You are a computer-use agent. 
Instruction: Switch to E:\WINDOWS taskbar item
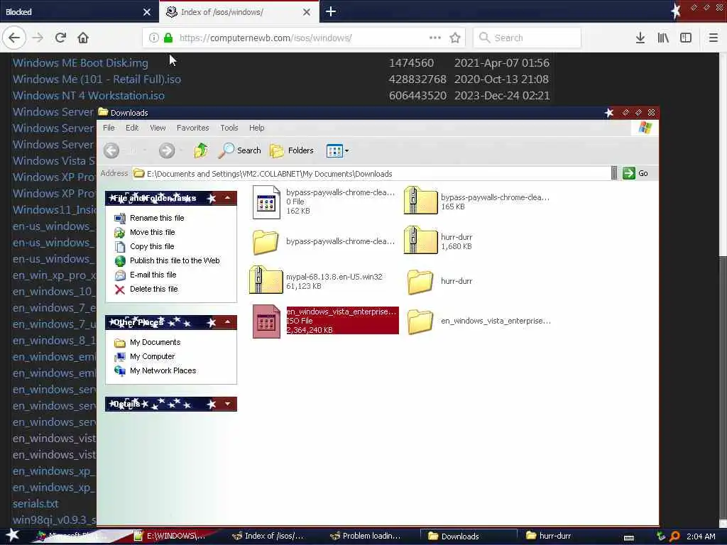point(169,536)
